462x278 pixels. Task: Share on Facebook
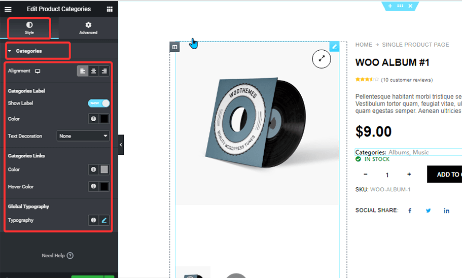pyautogui.click(x=410, y=211)
